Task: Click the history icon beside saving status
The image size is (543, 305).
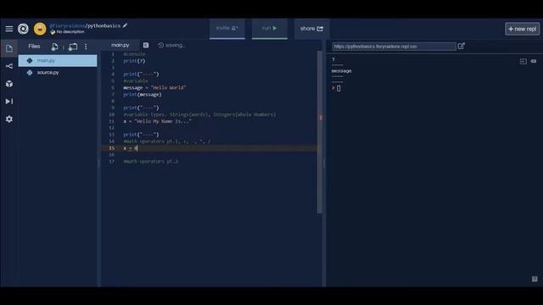Action: [x=160, y=45]
